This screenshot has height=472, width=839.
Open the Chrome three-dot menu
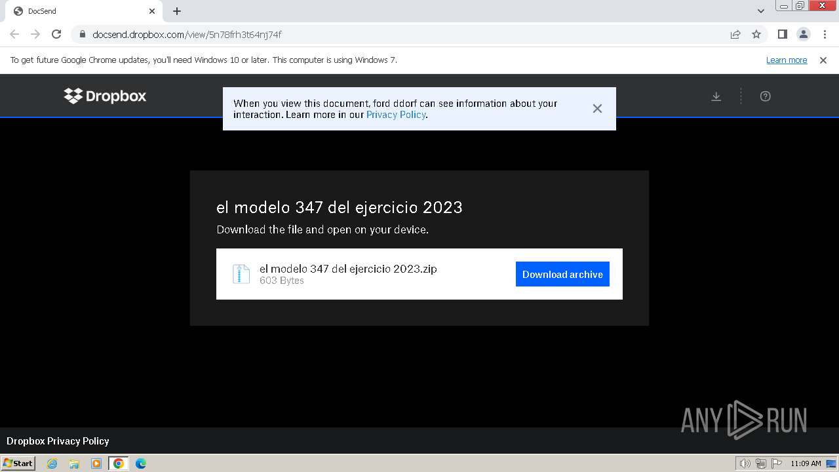[825, 34]
